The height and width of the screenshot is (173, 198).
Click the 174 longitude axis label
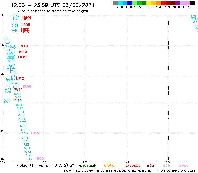pos(127,162)
